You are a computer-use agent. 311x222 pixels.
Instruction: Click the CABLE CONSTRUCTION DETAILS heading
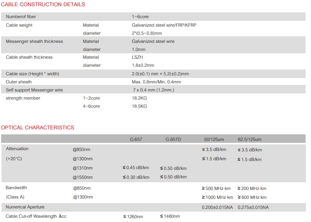point(43,5)
